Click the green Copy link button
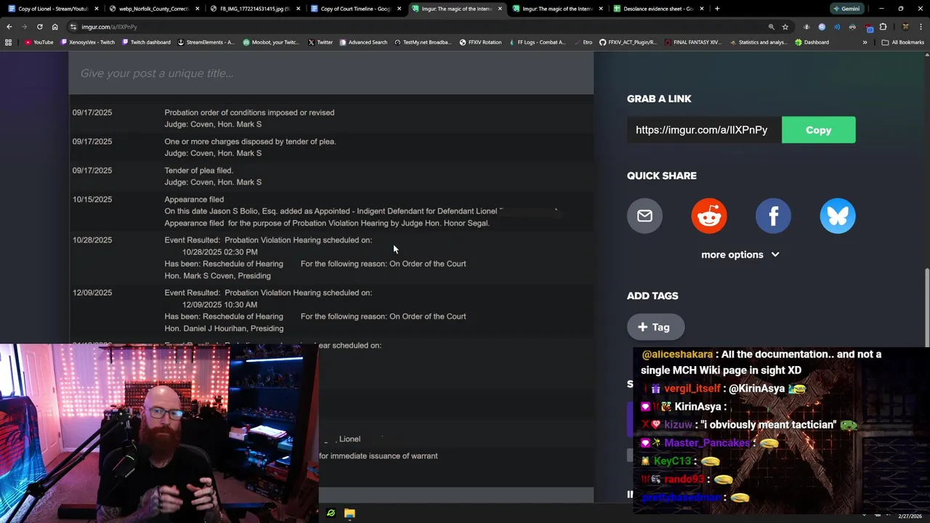This screenshot has width=930, height=523. [818, 130]
